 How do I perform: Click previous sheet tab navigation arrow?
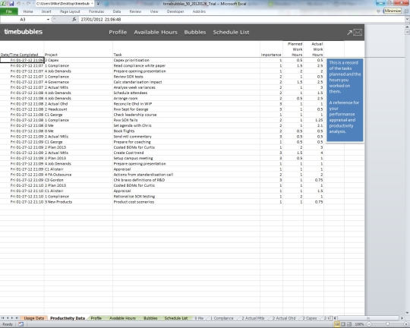[x=8, y=318]
